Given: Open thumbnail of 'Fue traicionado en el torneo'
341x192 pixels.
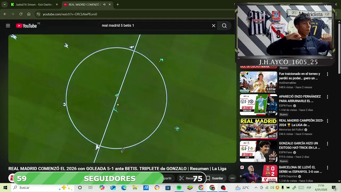Looking at the screenshot, I should [258, 82].
